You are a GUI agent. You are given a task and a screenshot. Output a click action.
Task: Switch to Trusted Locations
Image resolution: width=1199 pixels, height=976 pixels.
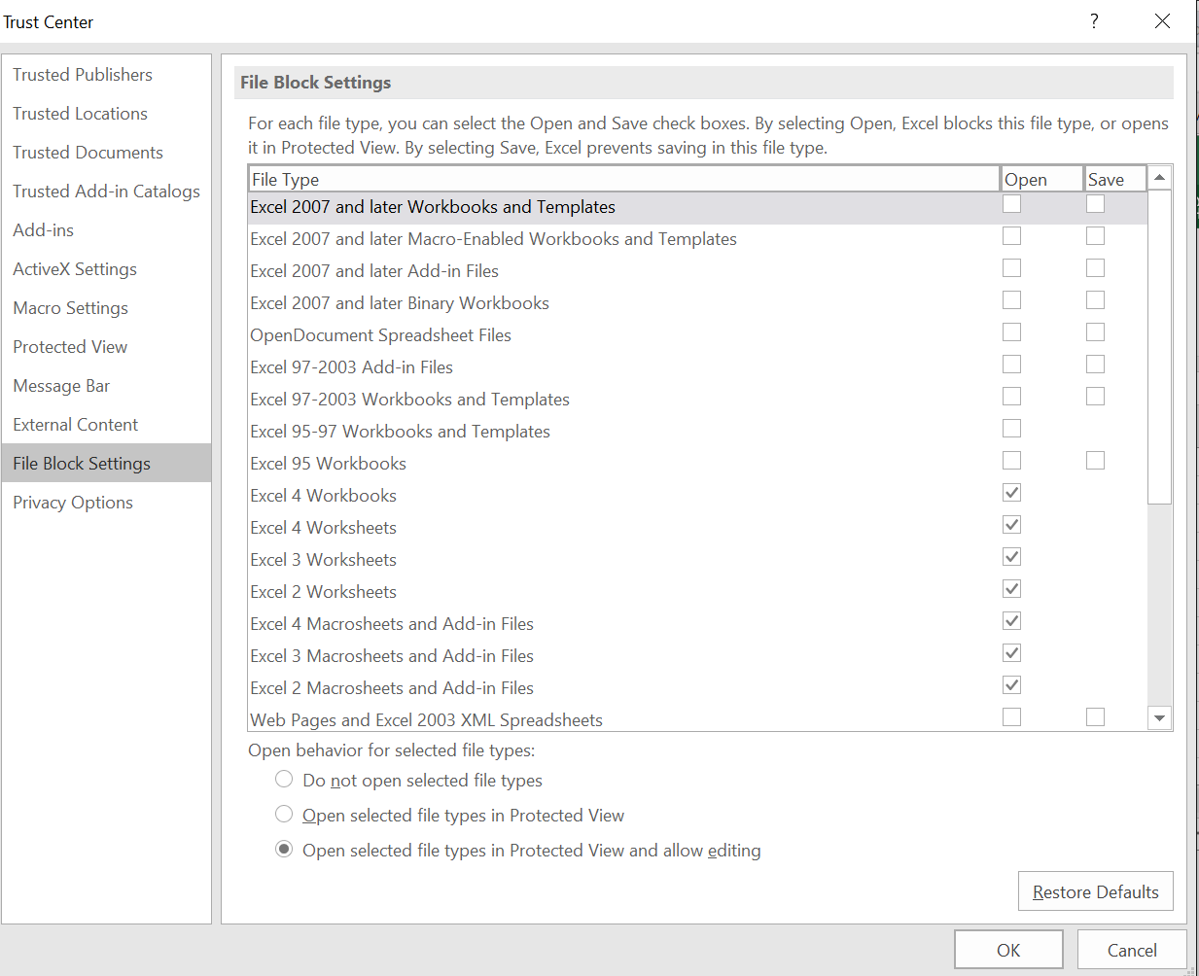(106, 114)
